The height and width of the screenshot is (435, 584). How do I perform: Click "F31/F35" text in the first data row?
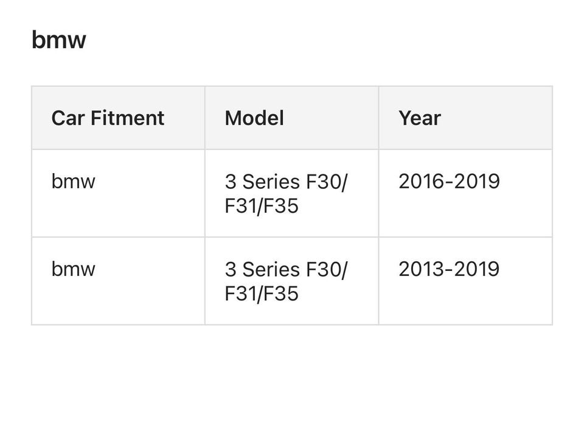click(x=262, y=207)
